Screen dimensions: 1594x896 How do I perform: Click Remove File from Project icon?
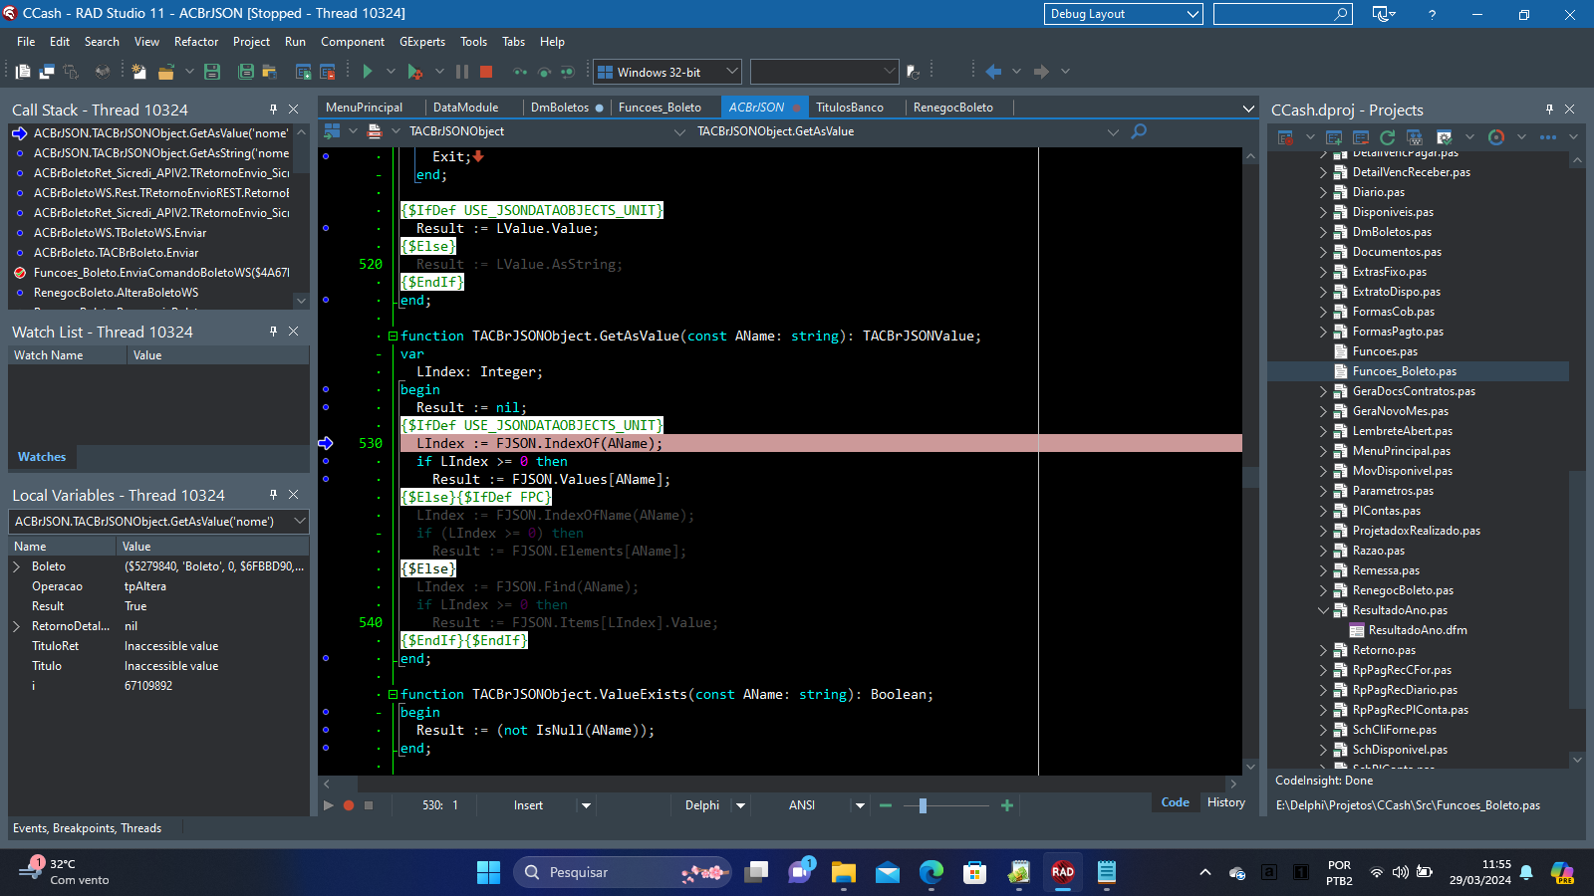point(327,72)
